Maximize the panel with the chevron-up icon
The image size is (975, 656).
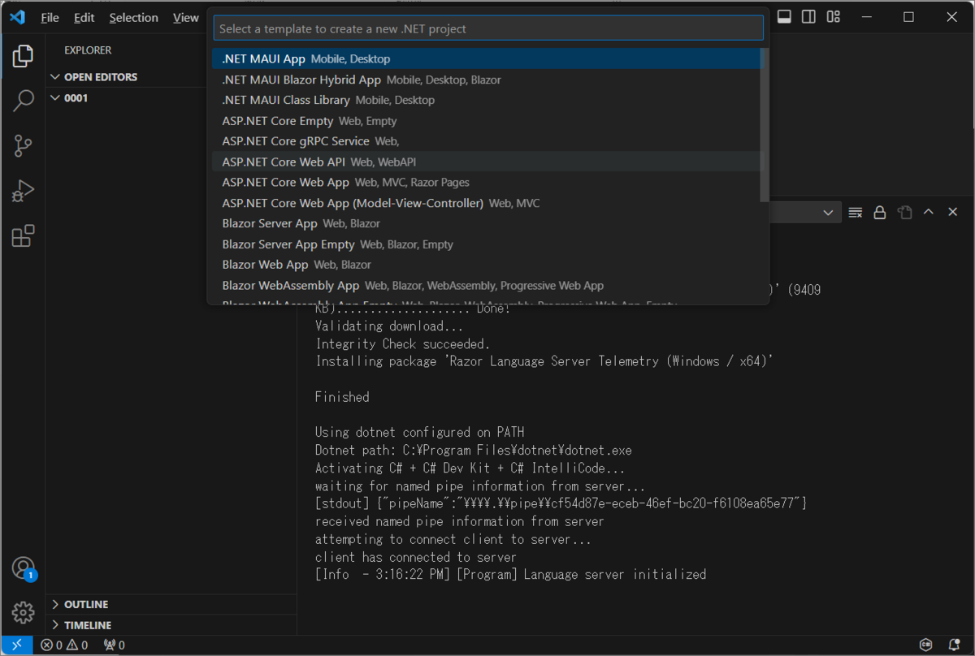(x=929, y=212)
